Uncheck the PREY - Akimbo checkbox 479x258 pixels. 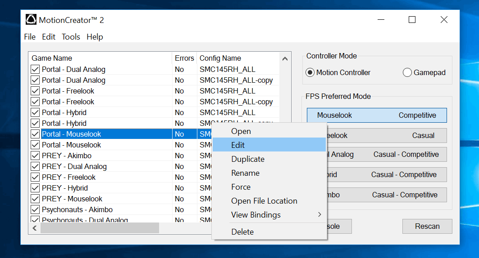click(35, 156)
